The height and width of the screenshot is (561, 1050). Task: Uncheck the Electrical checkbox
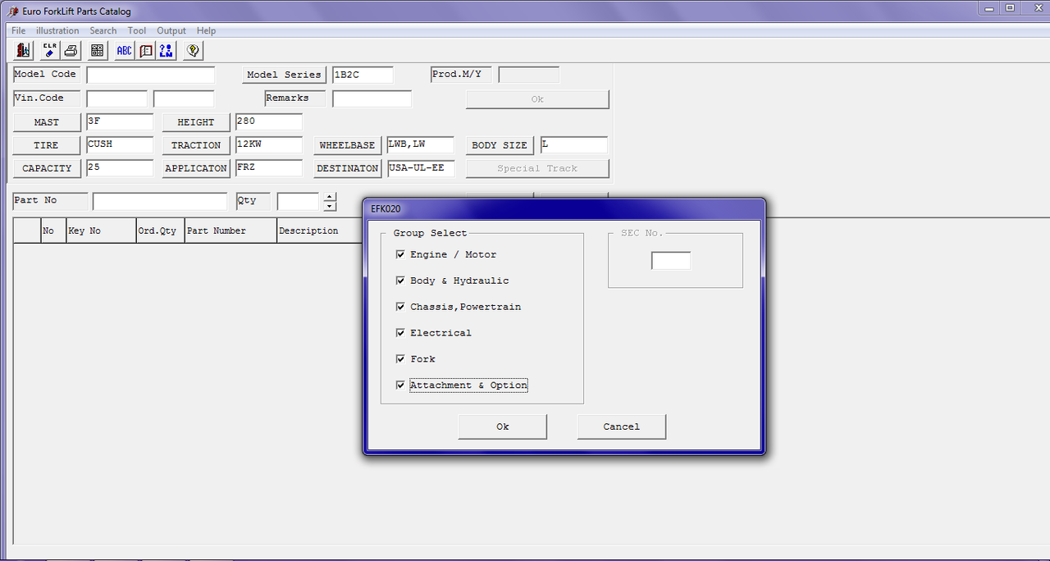point(400,333)
